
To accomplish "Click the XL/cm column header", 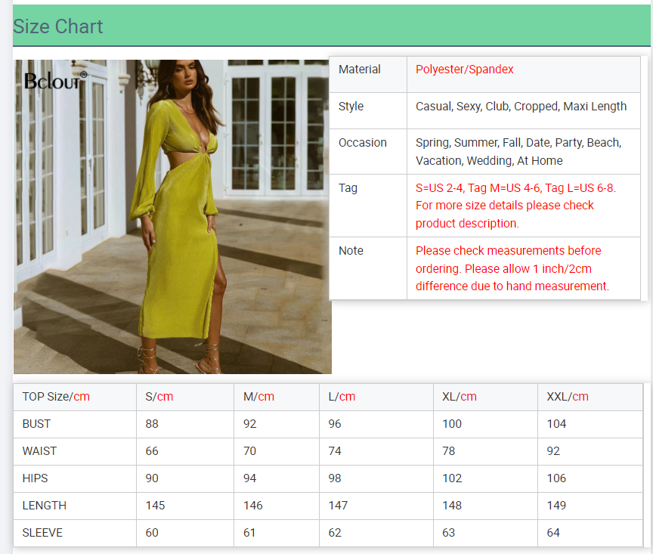I will 460,397.
